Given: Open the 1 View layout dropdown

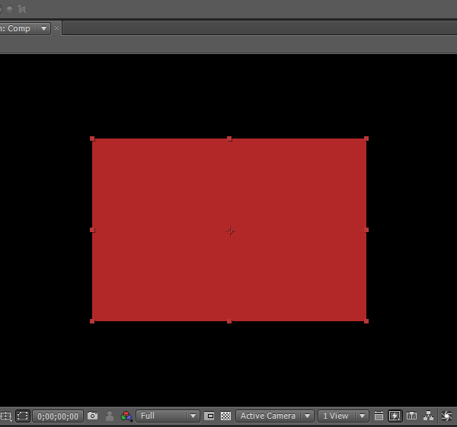Looking at the screenshot, I should (344, 416).
